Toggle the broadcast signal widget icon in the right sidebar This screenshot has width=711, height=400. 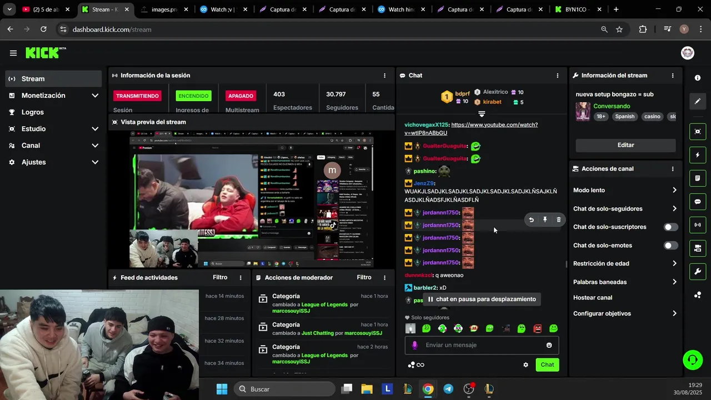698,225
